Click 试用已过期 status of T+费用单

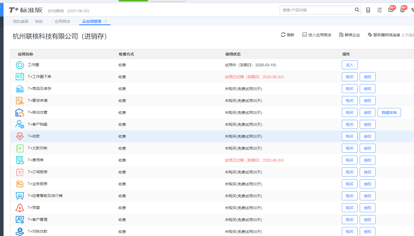254,160
